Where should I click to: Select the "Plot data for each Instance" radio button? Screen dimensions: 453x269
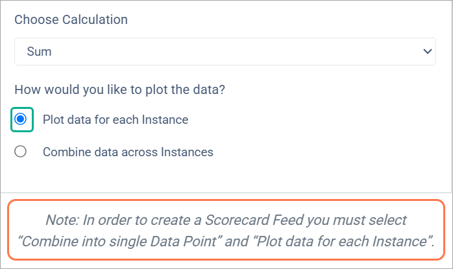click(x=21, y=119)
